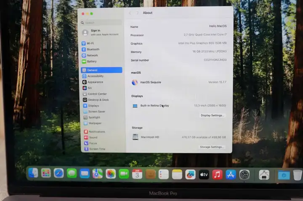Select Screen Saver in sidebar
Screen dimensions: 303x201
point(103,111)
